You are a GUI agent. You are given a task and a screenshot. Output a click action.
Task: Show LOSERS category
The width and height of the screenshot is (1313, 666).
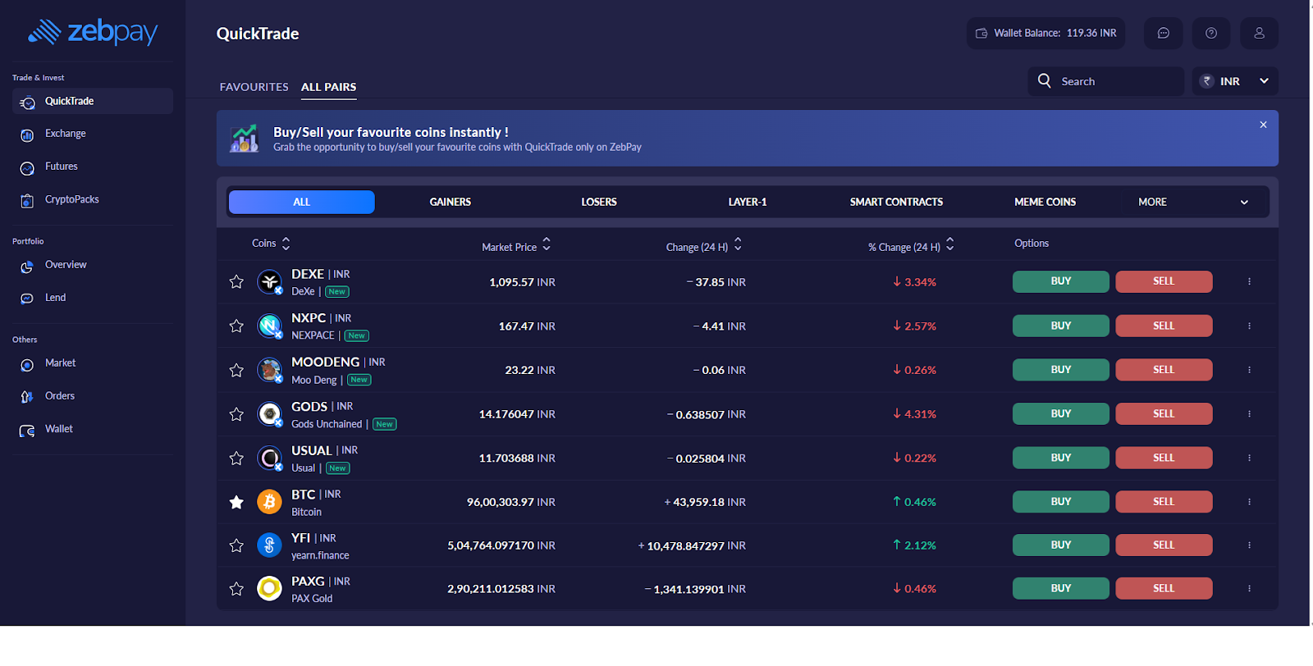pyautogui.click(x=599, y=202)
